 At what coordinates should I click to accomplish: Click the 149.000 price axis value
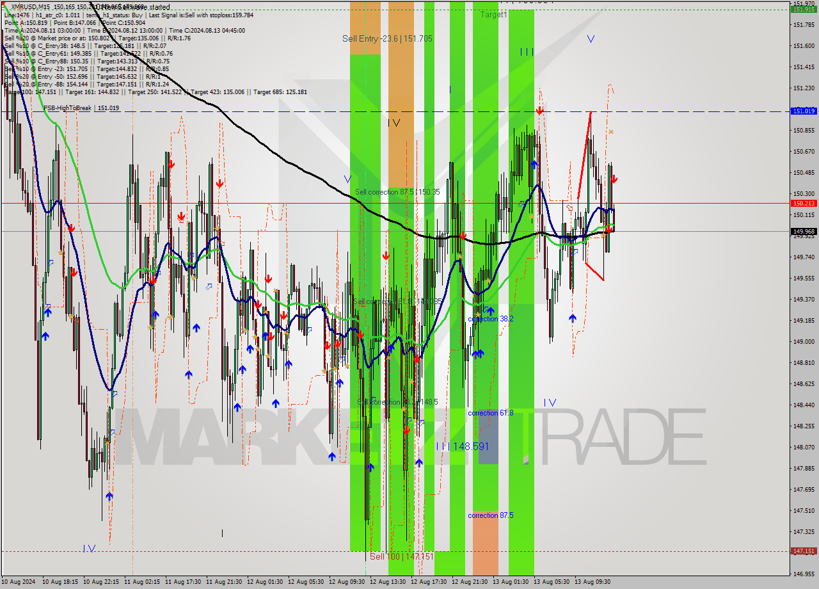point(804,341)
